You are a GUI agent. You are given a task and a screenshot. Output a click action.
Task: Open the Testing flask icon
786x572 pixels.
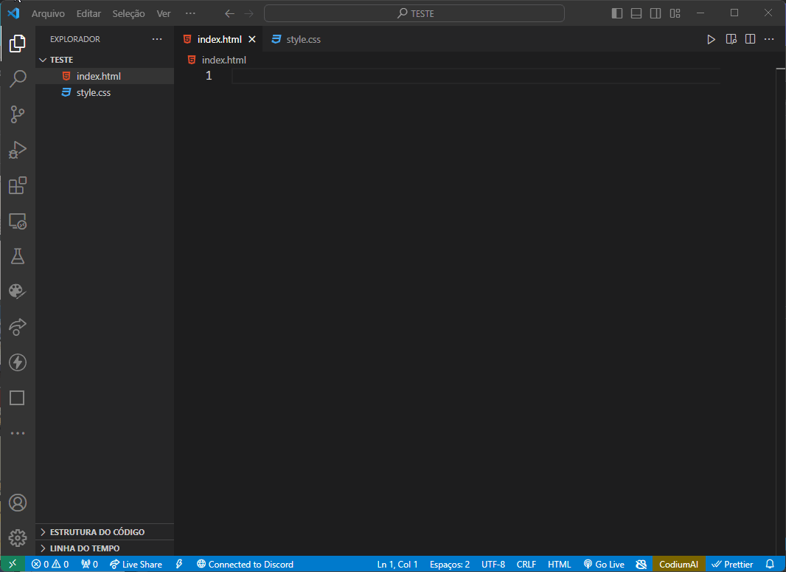[x=18, y=256]
